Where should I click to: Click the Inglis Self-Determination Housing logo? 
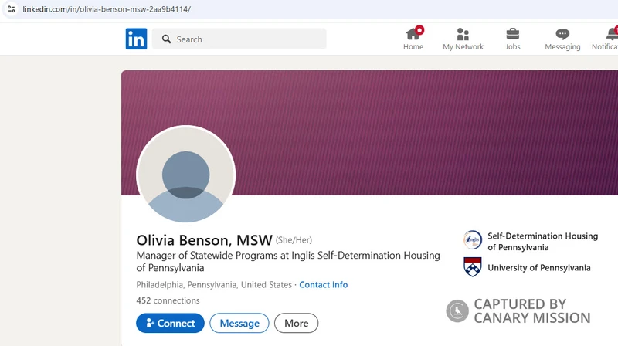473,241
